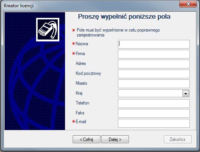The width and height of the screenshot is (200, 152).
Task: Click the Miasto label
Action: tap(81, 83)
